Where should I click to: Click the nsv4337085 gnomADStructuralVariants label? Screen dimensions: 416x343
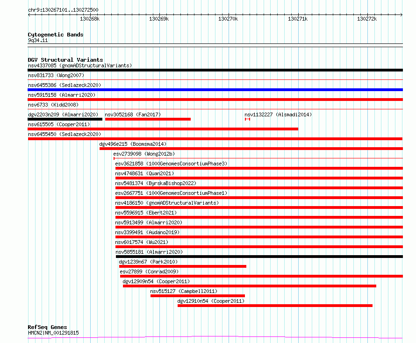pos(80,65)
